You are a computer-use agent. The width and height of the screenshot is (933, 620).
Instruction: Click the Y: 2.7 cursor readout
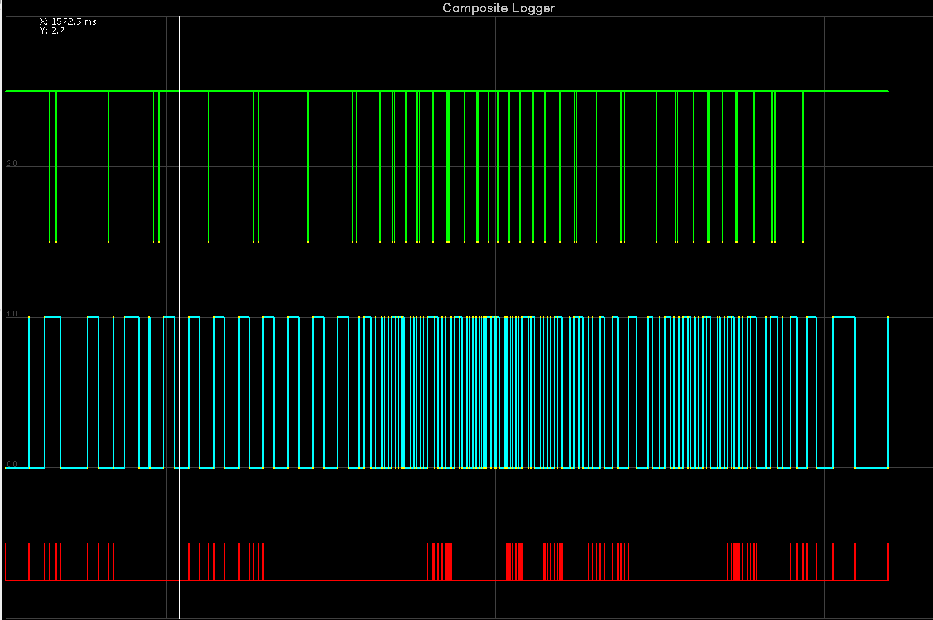tap(52, 30)
